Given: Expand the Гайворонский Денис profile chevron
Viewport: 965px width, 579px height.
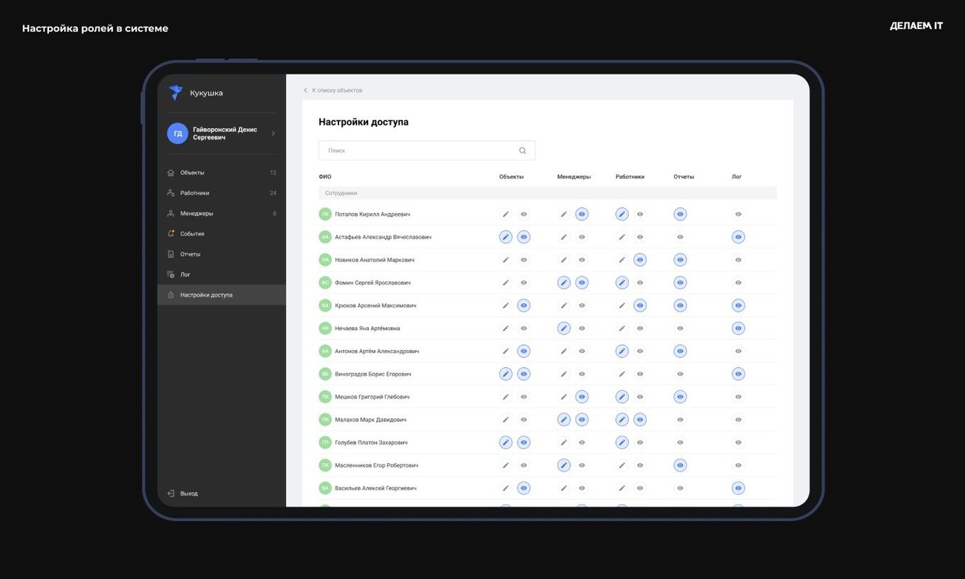Looking at the screenshot, I should 273,133.
